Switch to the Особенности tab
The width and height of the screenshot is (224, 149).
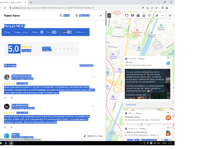click(x=81, y=32)
